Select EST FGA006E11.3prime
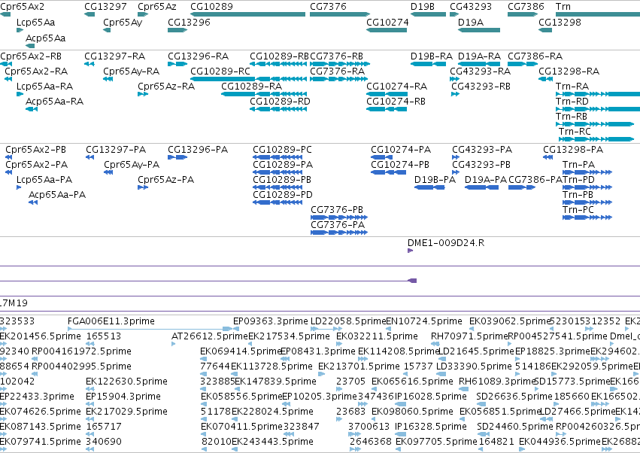This screenshot has height=453, width=640. (111, 321)
